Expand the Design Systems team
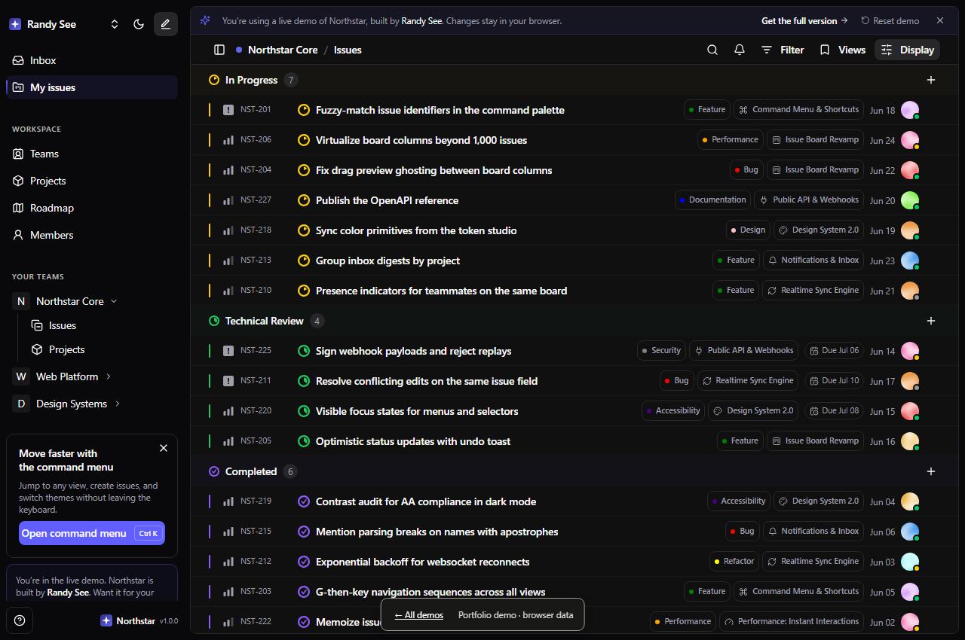 [x=117, y=404]
